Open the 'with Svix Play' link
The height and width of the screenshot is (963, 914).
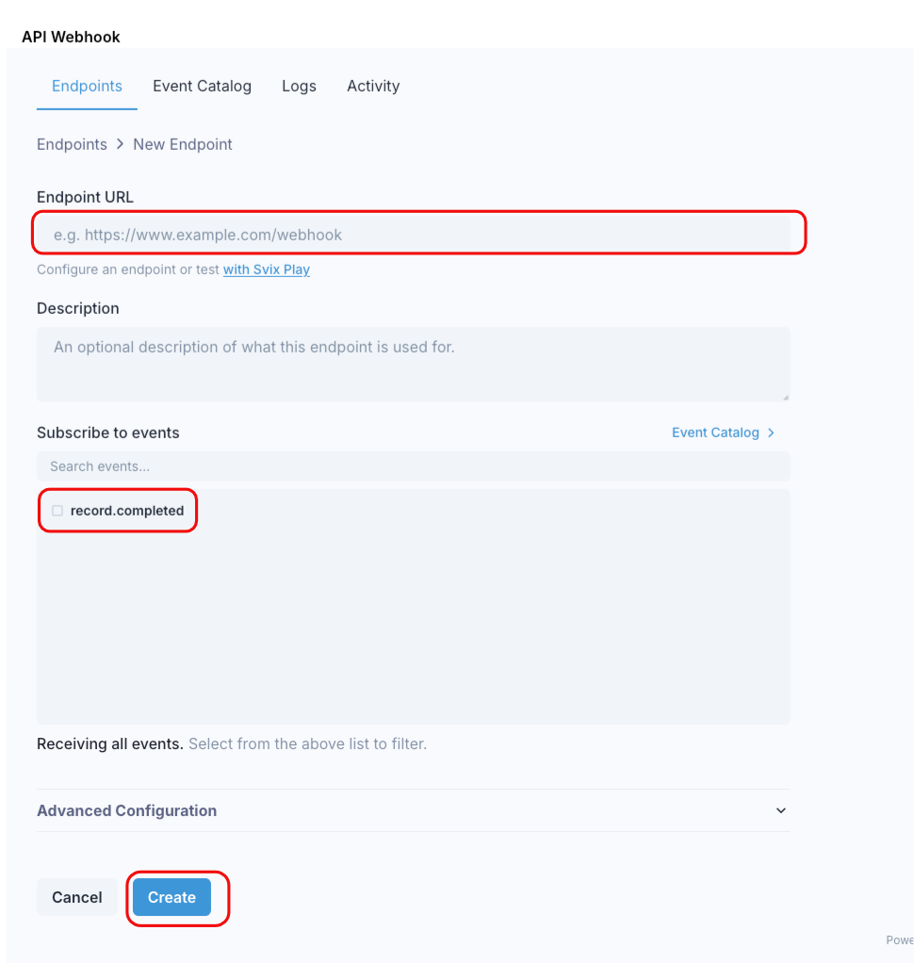pos(267,269)
